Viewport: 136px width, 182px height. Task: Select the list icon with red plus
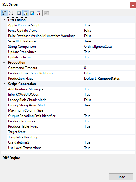coord(38,13)
